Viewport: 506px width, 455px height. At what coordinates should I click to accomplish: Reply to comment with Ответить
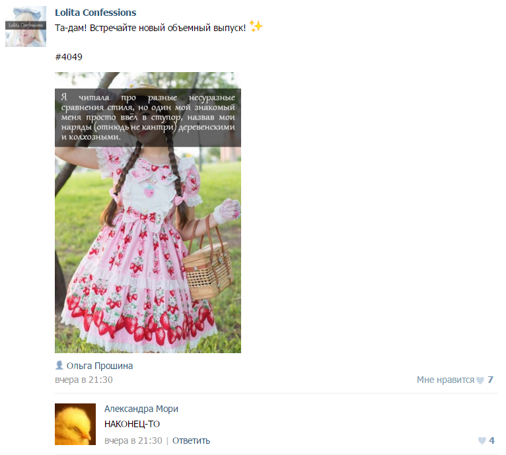click(191, 440)
